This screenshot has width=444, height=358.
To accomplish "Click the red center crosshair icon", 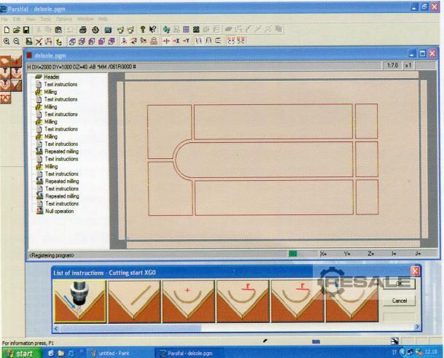I will 166,41.
